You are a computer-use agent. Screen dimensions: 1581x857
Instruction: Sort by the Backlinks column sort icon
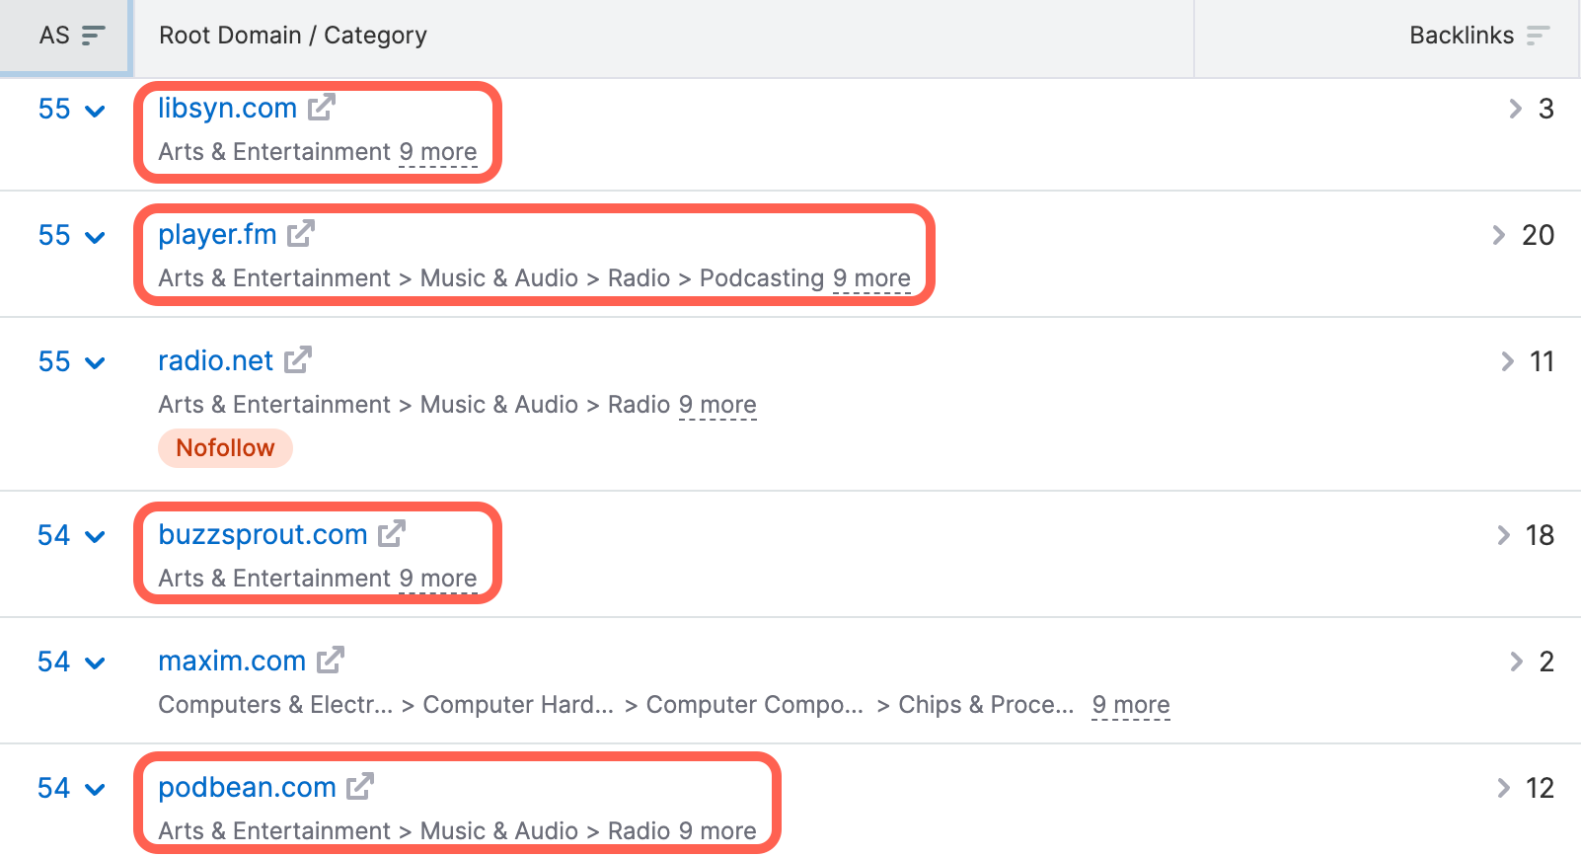1538,36
